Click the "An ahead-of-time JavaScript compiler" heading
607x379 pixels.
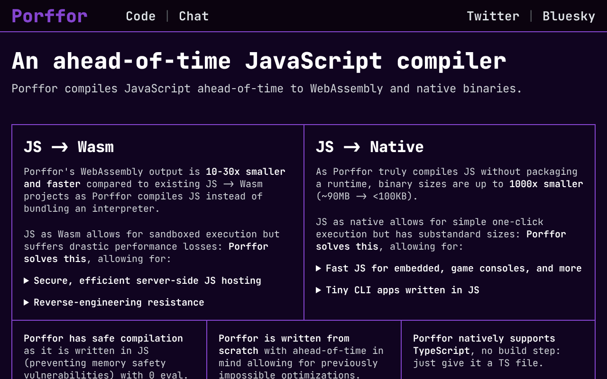click(259, 61)
